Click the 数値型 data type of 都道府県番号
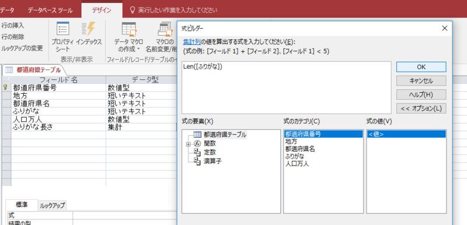The image size is (467, 225). tap(141, 87)
